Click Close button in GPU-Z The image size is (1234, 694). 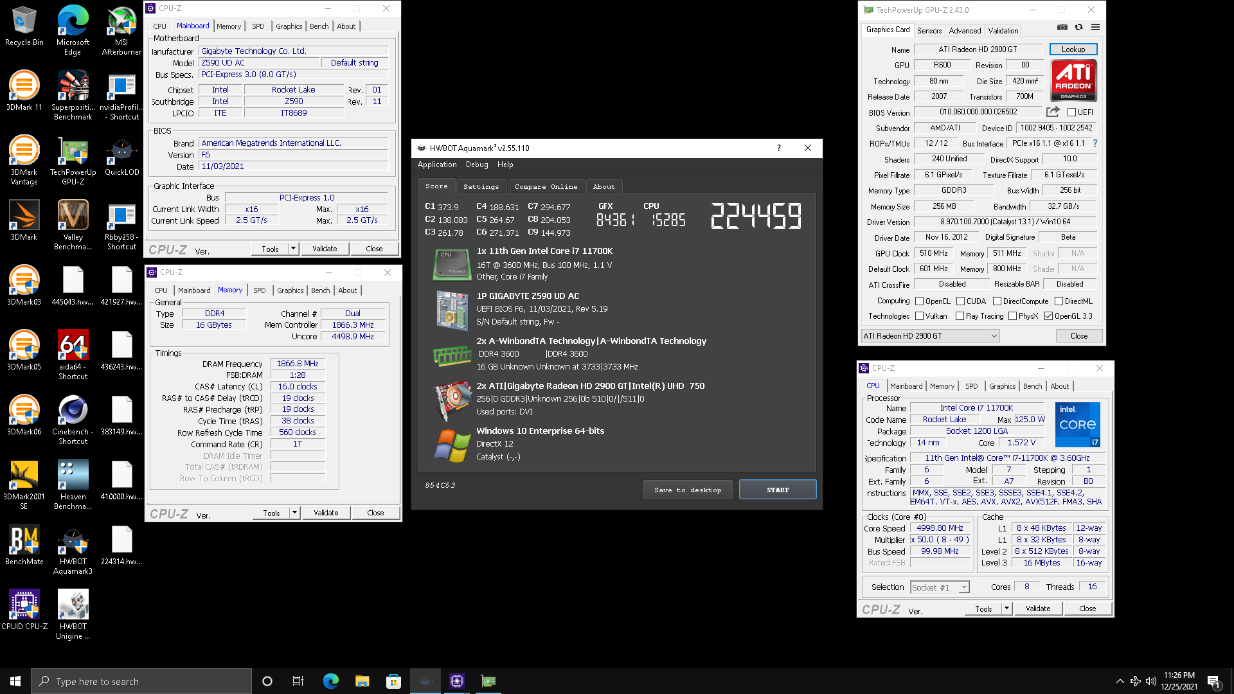pyautogui.click(x=1079, y=336)
